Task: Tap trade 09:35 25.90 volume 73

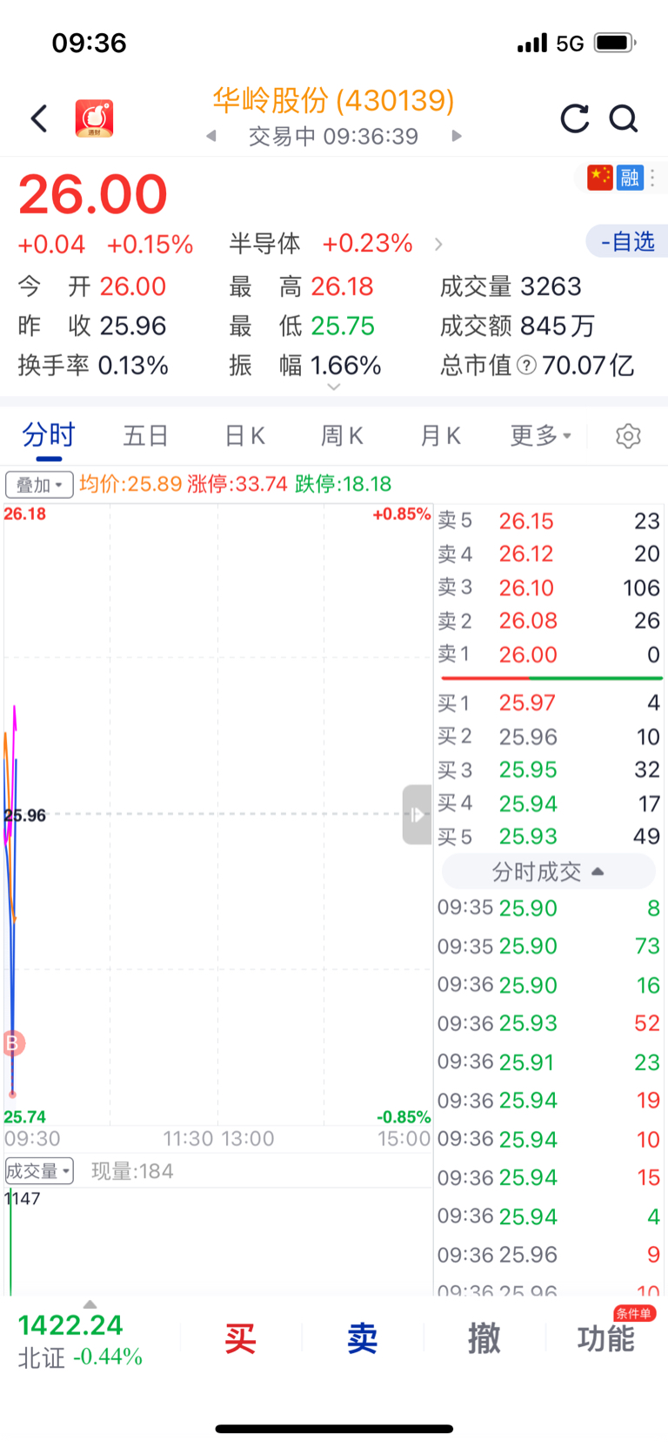Action: point(549,946)
